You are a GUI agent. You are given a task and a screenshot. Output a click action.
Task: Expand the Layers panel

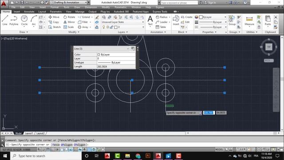tap(123, 32)
